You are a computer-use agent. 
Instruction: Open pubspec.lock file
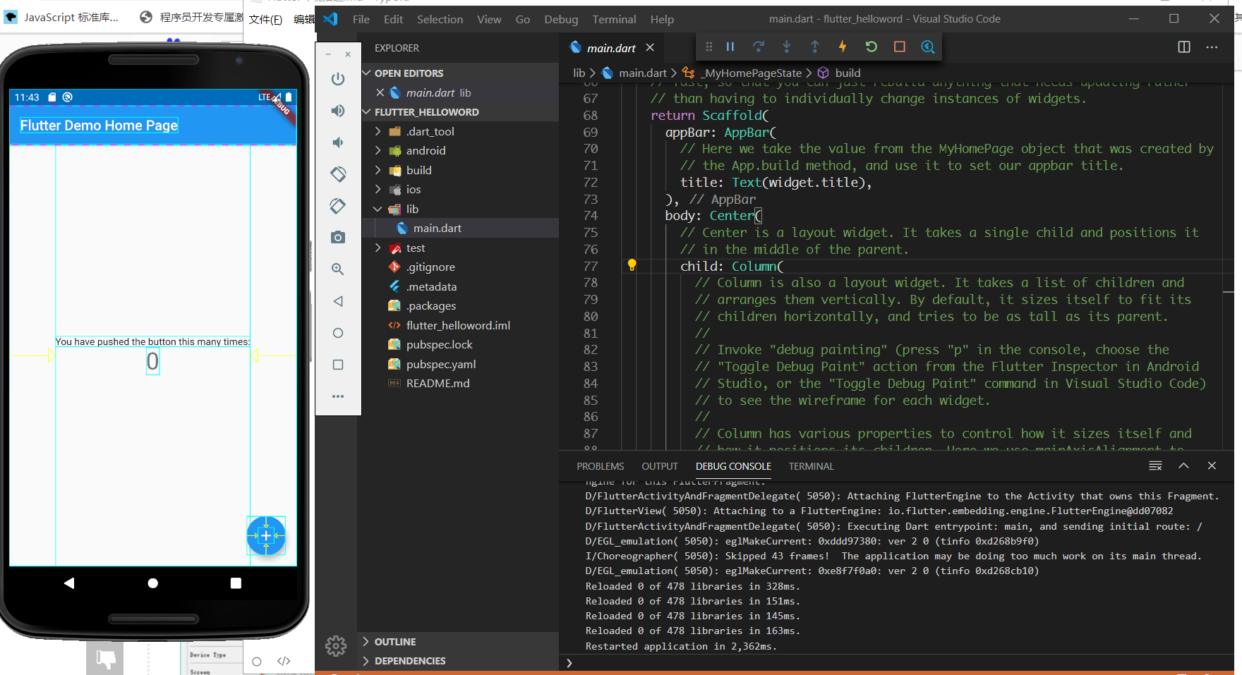[460, 344]
